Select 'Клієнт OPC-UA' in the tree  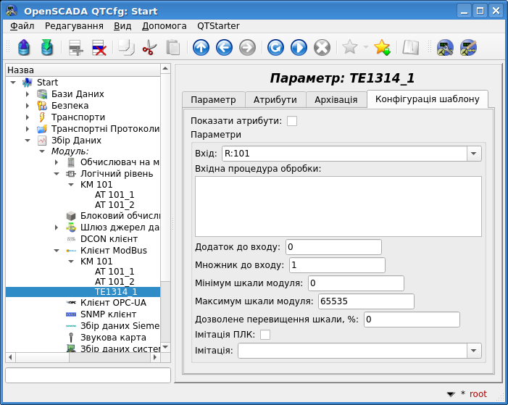click(x=114, y=302)
